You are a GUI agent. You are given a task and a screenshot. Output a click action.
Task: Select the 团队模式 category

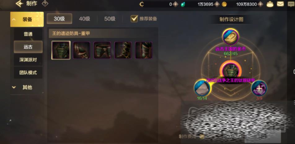(28, 72)
